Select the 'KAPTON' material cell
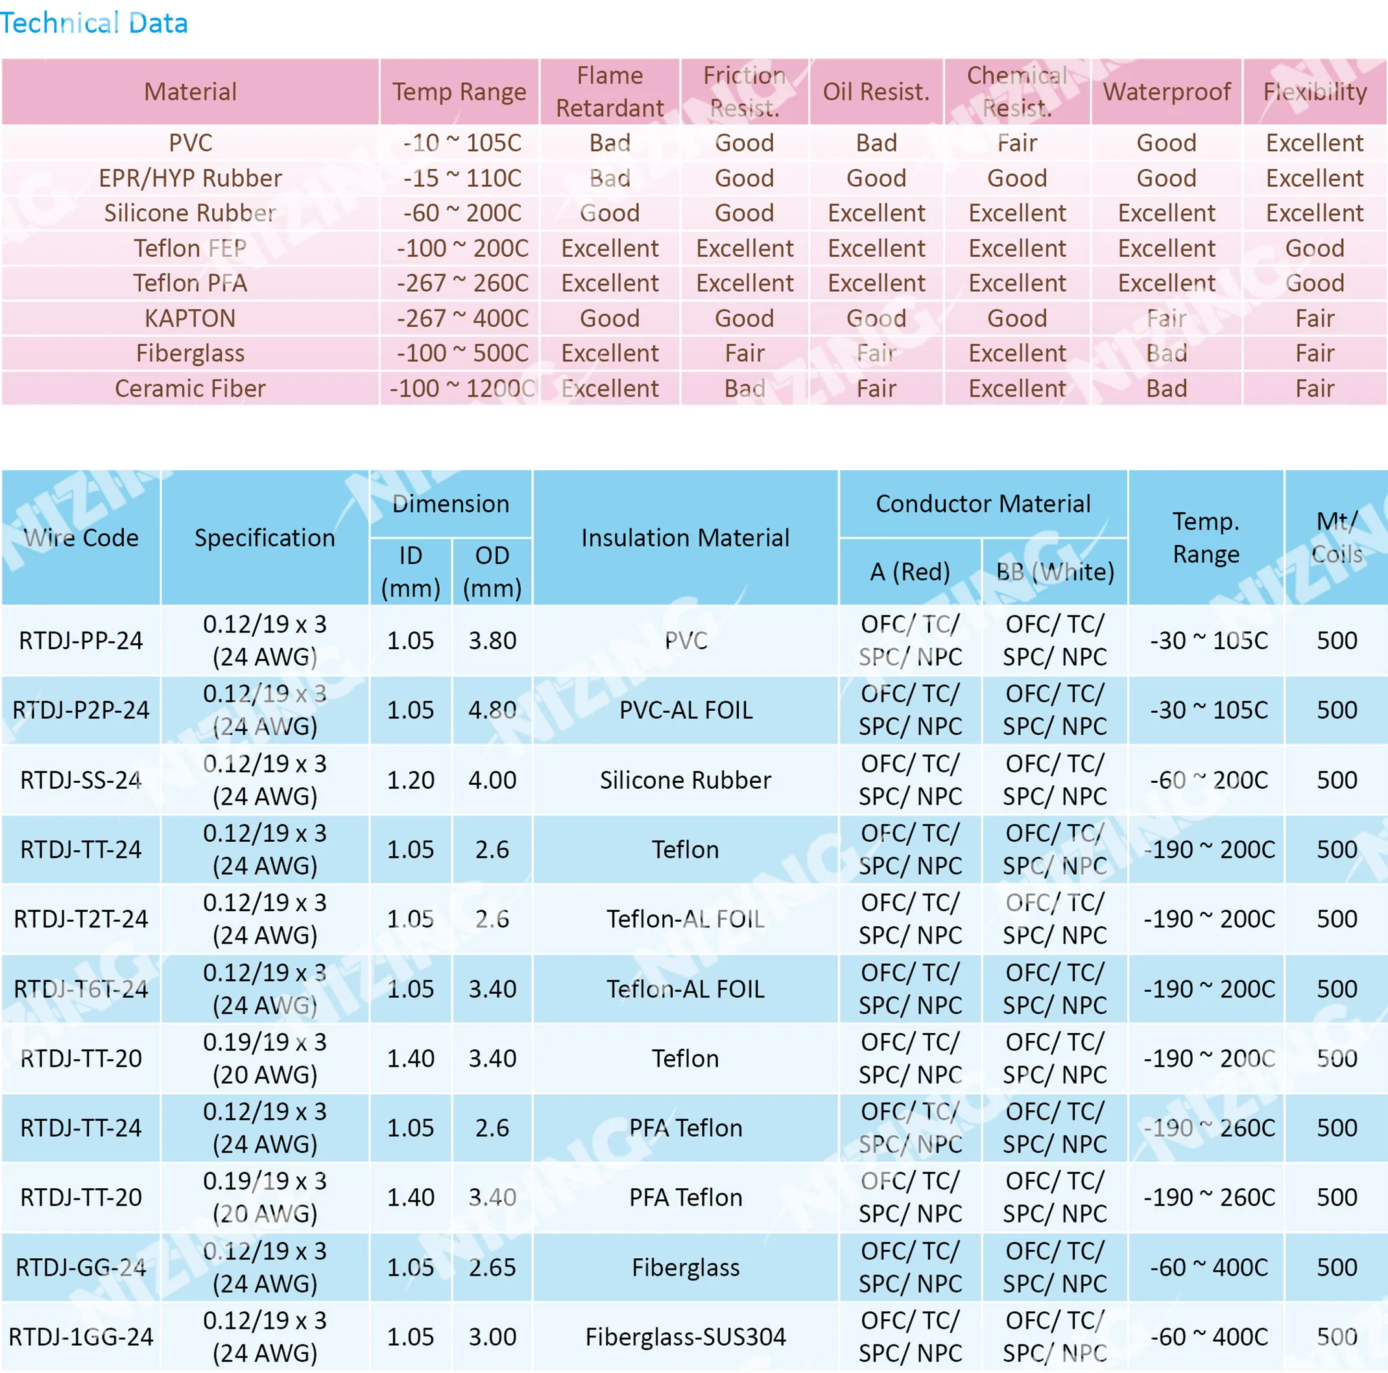The image size is (1388, 1373). click(191, 318)
